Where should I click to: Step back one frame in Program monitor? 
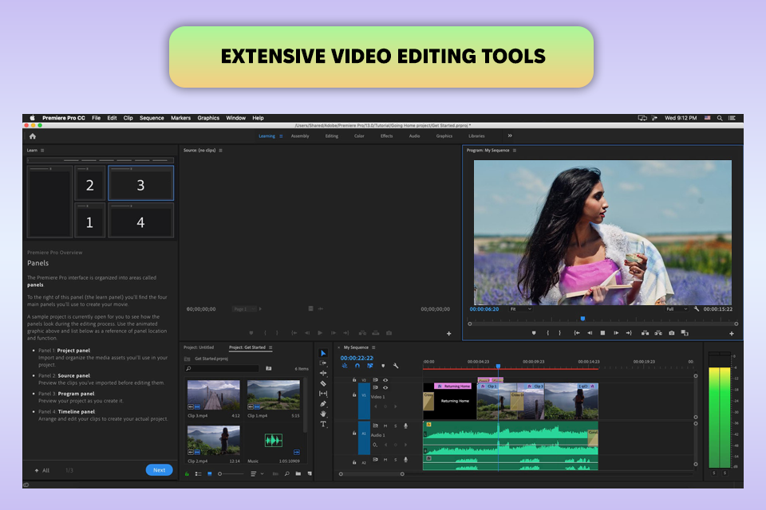590,333
